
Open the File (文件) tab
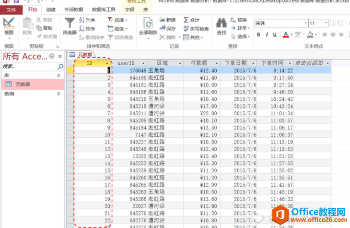(11, 10)
